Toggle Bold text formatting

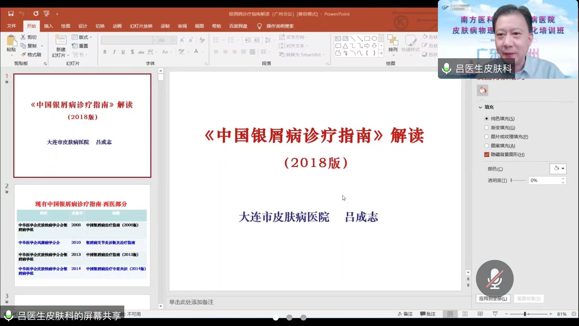tap(105, 52)
